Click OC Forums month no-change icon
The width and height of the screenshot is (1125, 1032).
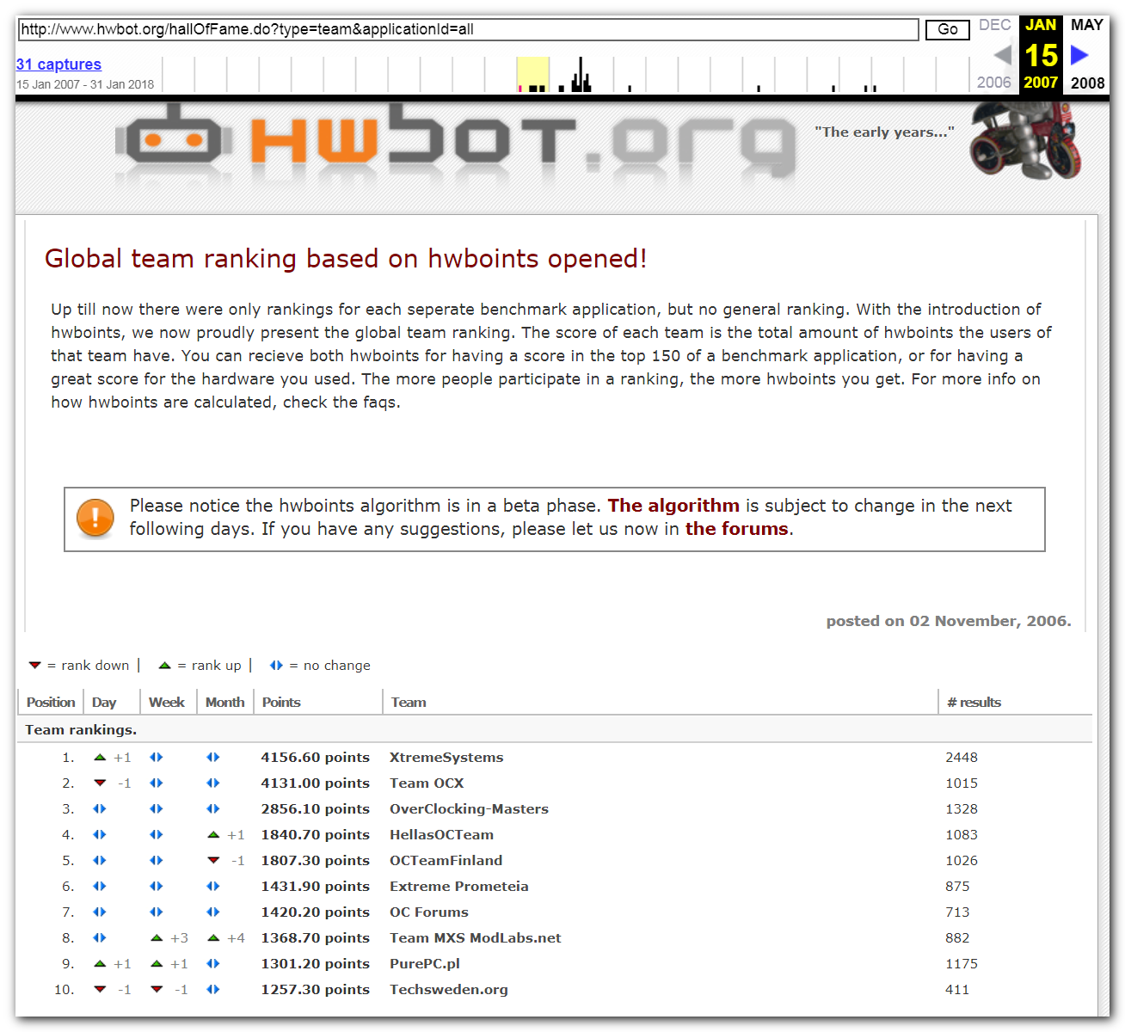[x=212, y=912]
